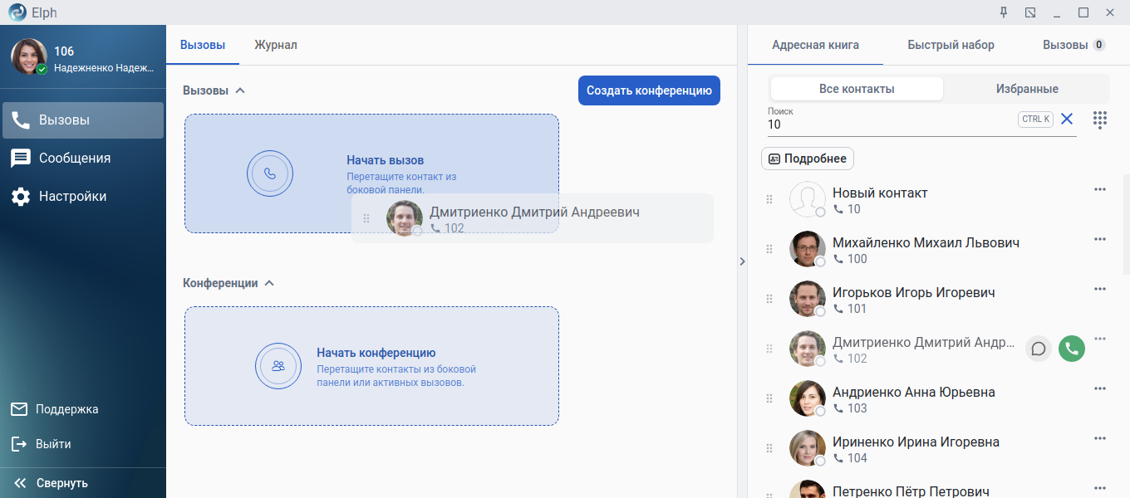Select Все контакты filter
Image resolution: width=1130 pixels, height=498 pixels.
click(x=857, y=89)
